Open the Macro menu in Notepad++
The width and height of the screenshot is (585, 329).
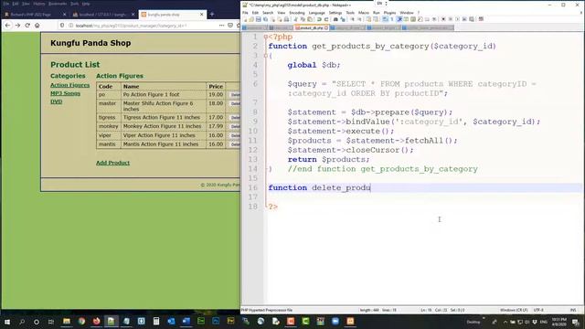[x=364, y=13]
